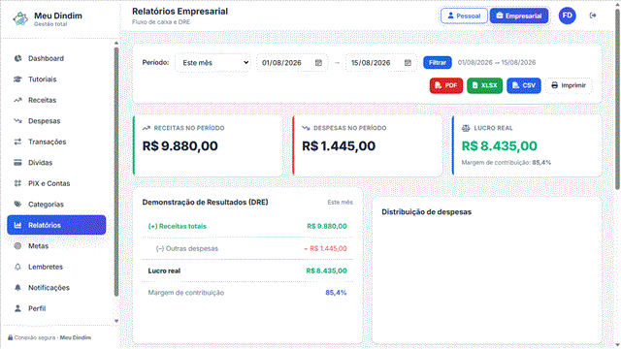Click the Tutoriais graduation cap icon

(x=17, y=79)
